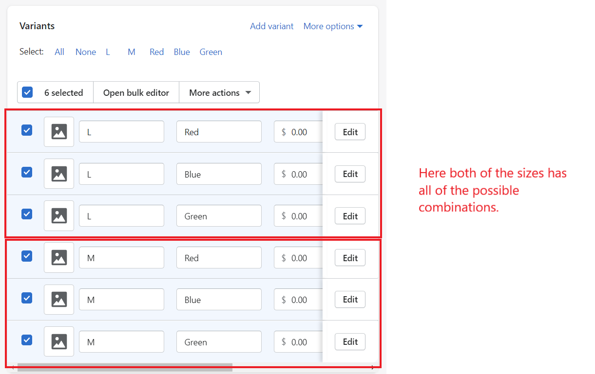Click image placeholder for M Blue variant

pyautogui.click(x=59, y=300)
